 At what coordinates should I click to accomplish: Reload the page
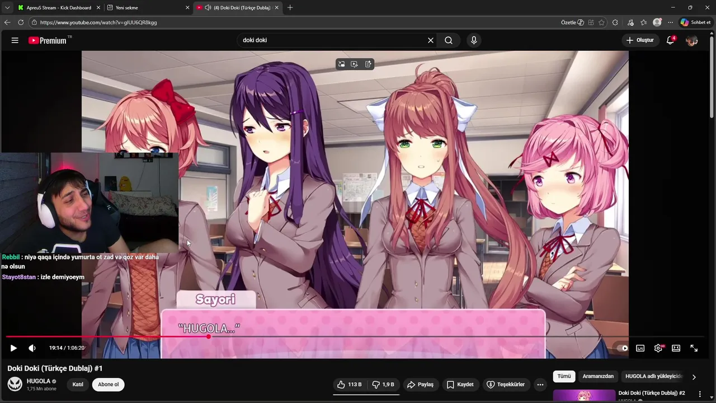coord(21,22)
